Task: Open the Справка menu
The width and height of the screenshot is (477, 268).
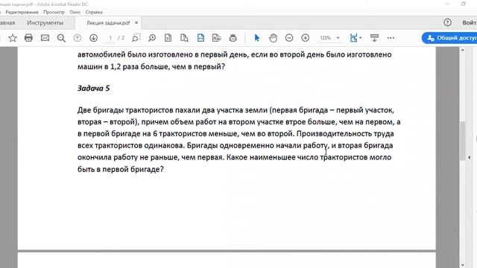Action: coord(94,12)
